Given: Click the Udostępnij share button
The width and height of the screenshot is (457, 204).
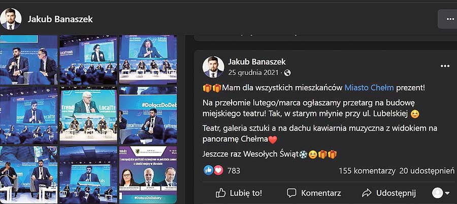Looking at the screenshot, I should coord(389,193).
